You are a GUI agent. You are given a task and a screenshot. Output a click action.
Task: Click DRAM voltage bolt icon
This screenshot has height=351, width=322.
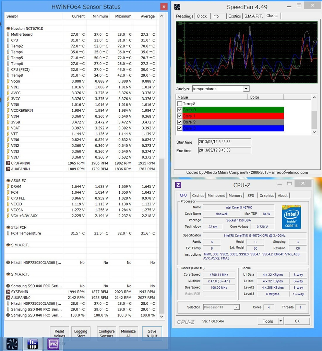point(8,186)
